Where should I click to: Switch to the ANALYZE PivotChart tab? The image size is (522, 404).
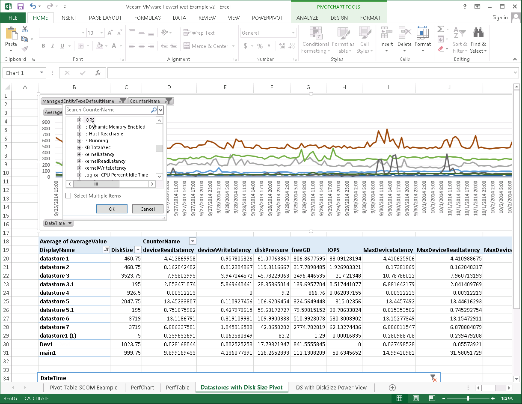(x=307, y=18)
